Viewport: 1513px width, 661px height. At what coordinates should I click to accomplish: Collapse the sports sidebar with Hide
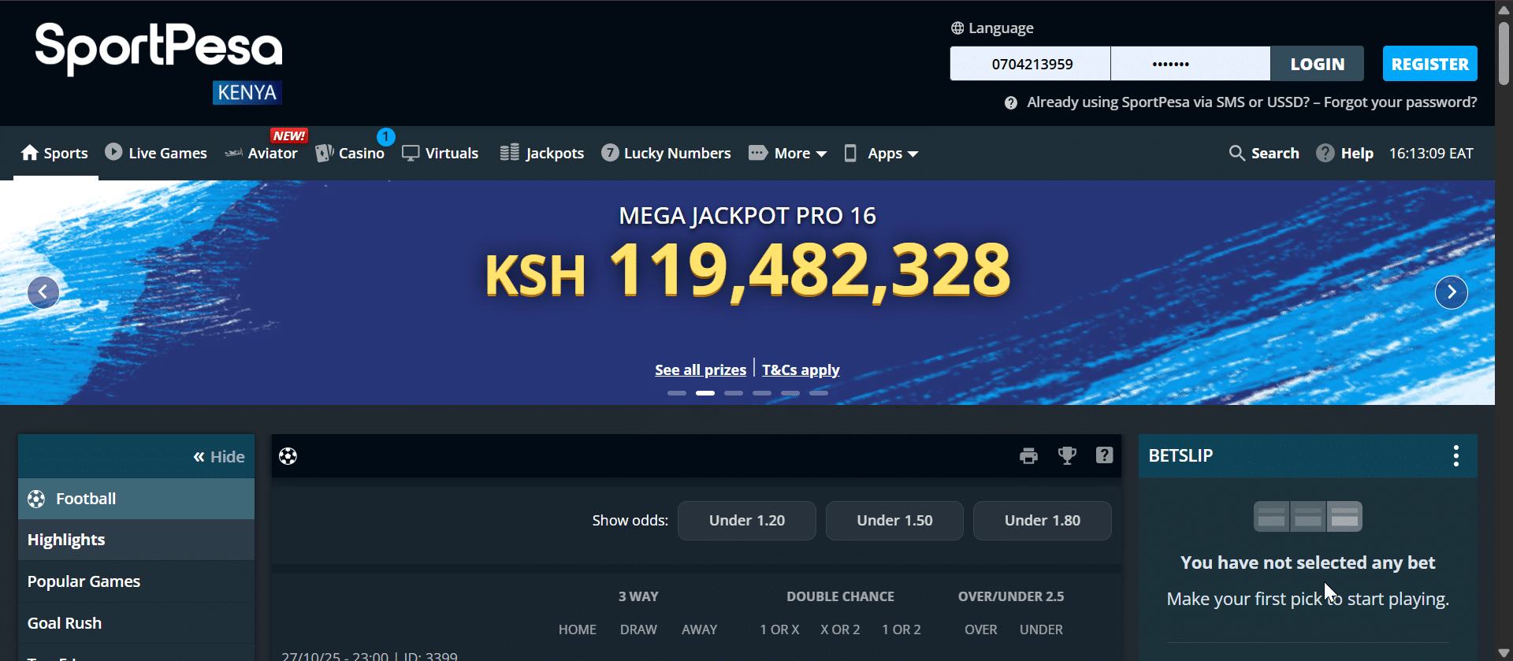[219, 457]
